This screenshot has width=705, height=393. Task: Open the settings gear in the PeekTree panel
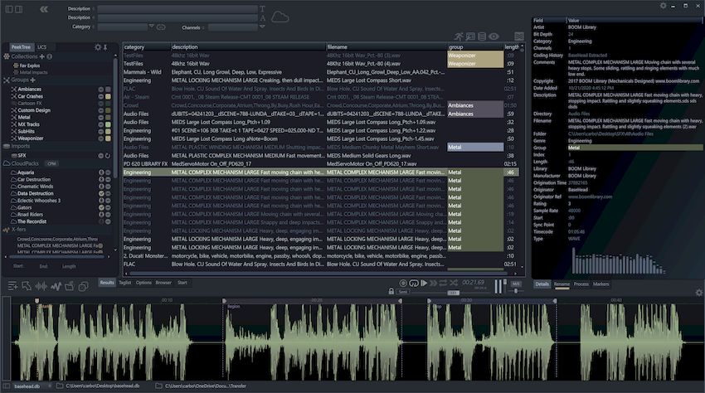[x=98, y=47]
